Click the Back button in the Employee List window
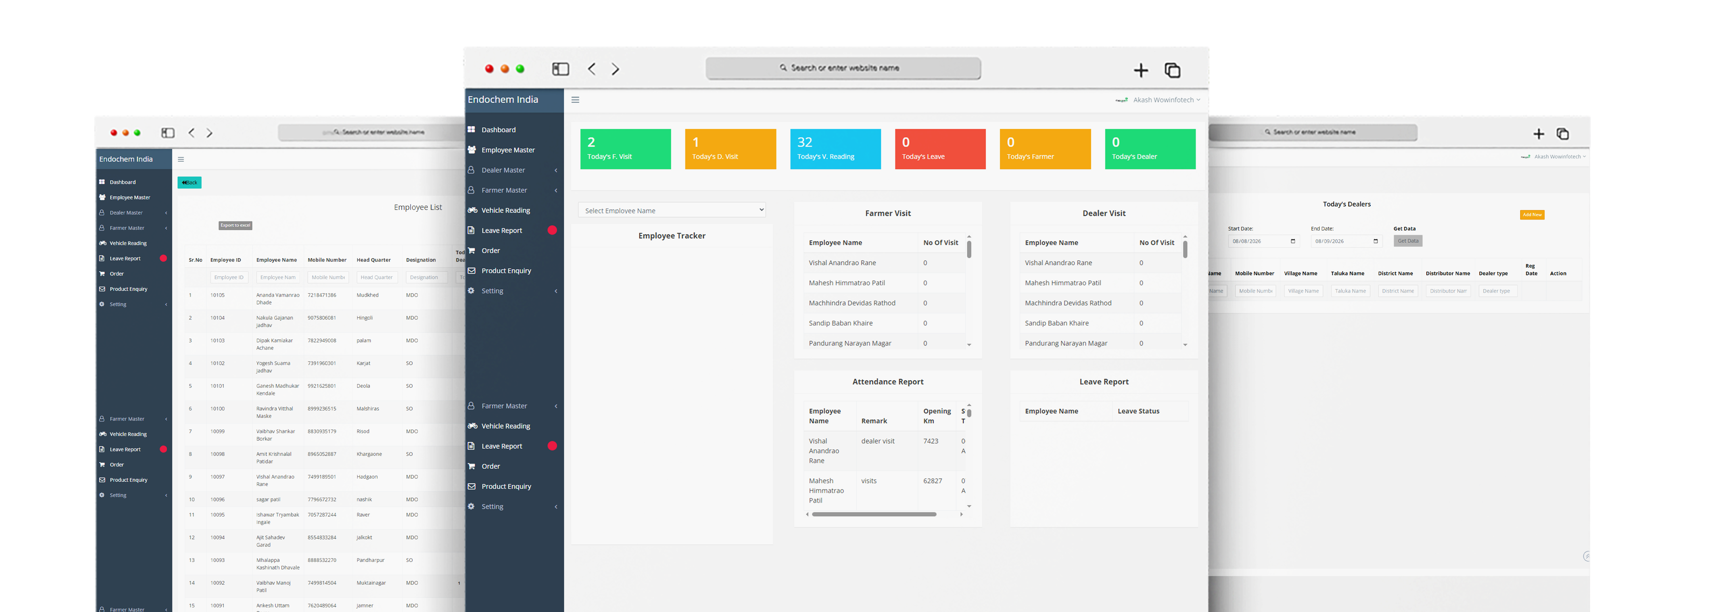The width and height of the screenshot is (1712, 612). pyautogui.click(x=189, y=183)
